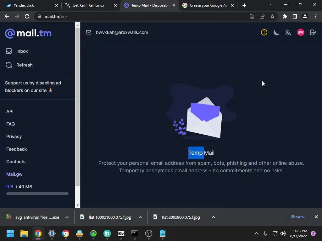Open the flat,1000x1000,075,f.jpg download
The image size is (322, 241).
[106, 217]
